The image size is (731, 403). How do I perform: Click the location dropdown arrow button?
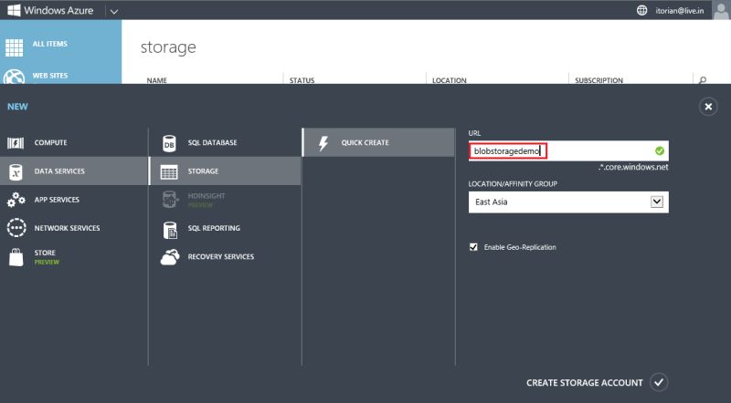point(656,202)
